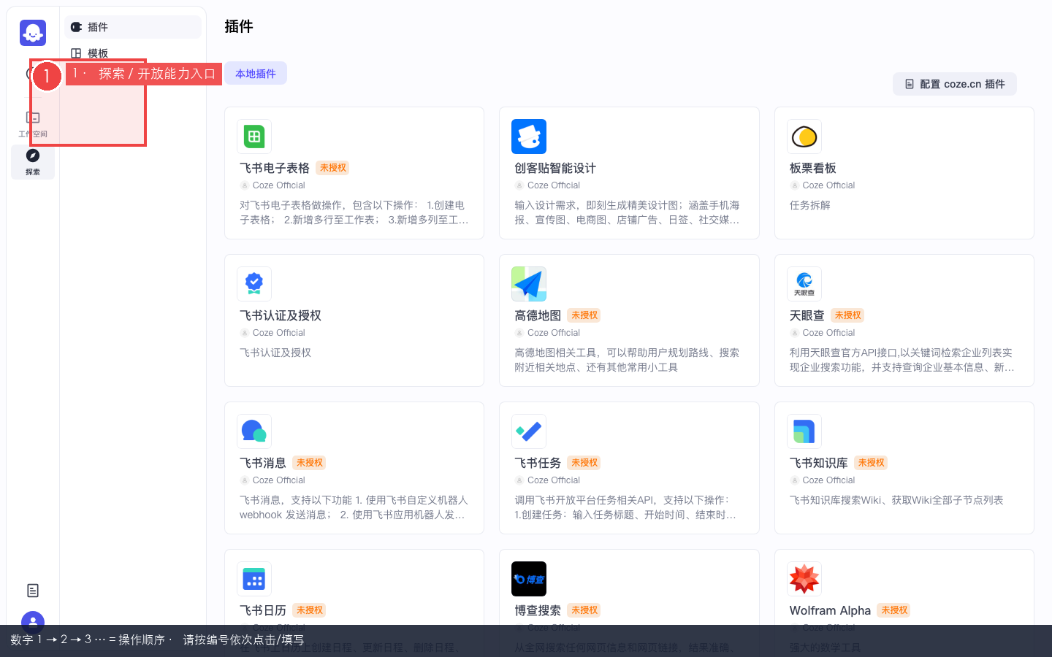Viewport: 1052px width, 657px height.
Task: Click the 任务拆解 description on 板栗看板
Action: tap(810, 205)
